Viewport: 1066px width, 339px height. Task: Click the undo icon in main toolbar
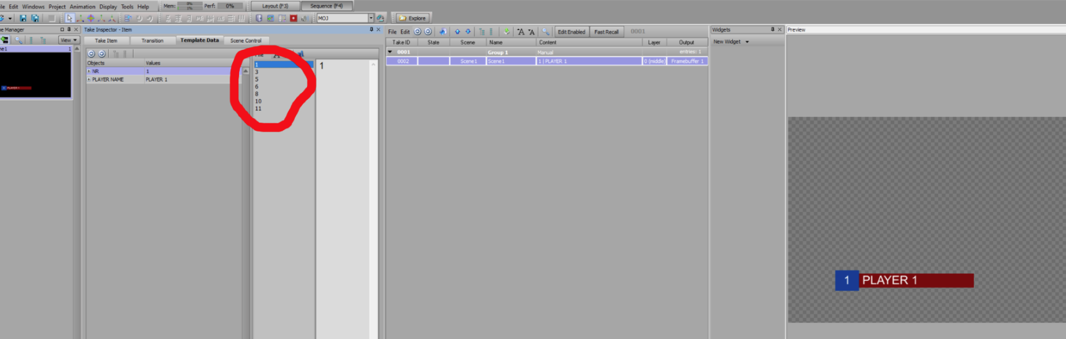(139, 19)
